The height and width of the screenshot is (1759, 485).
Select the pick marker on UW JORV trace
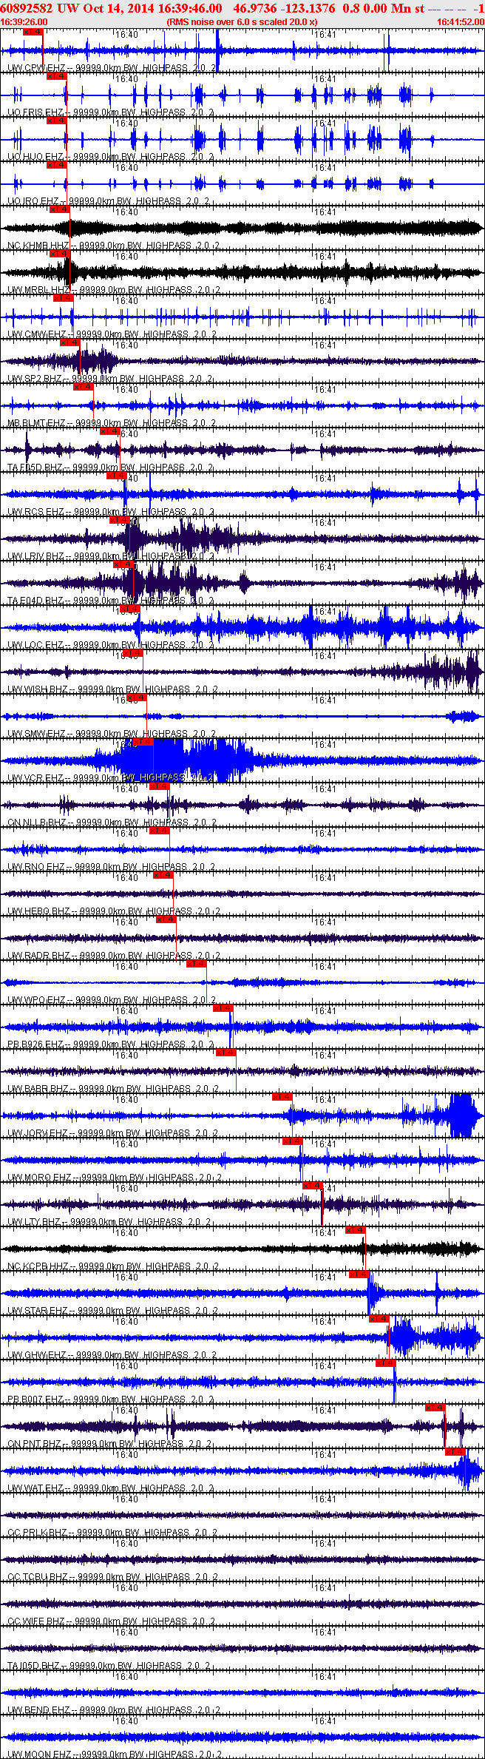[282, 1097]
